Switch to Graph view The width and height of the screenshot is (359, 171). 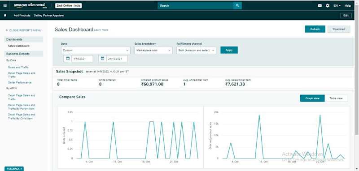click(312, 98)
